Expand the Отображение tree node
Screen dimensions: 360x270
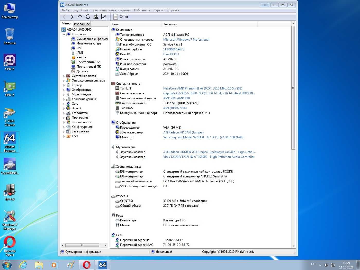64,90
